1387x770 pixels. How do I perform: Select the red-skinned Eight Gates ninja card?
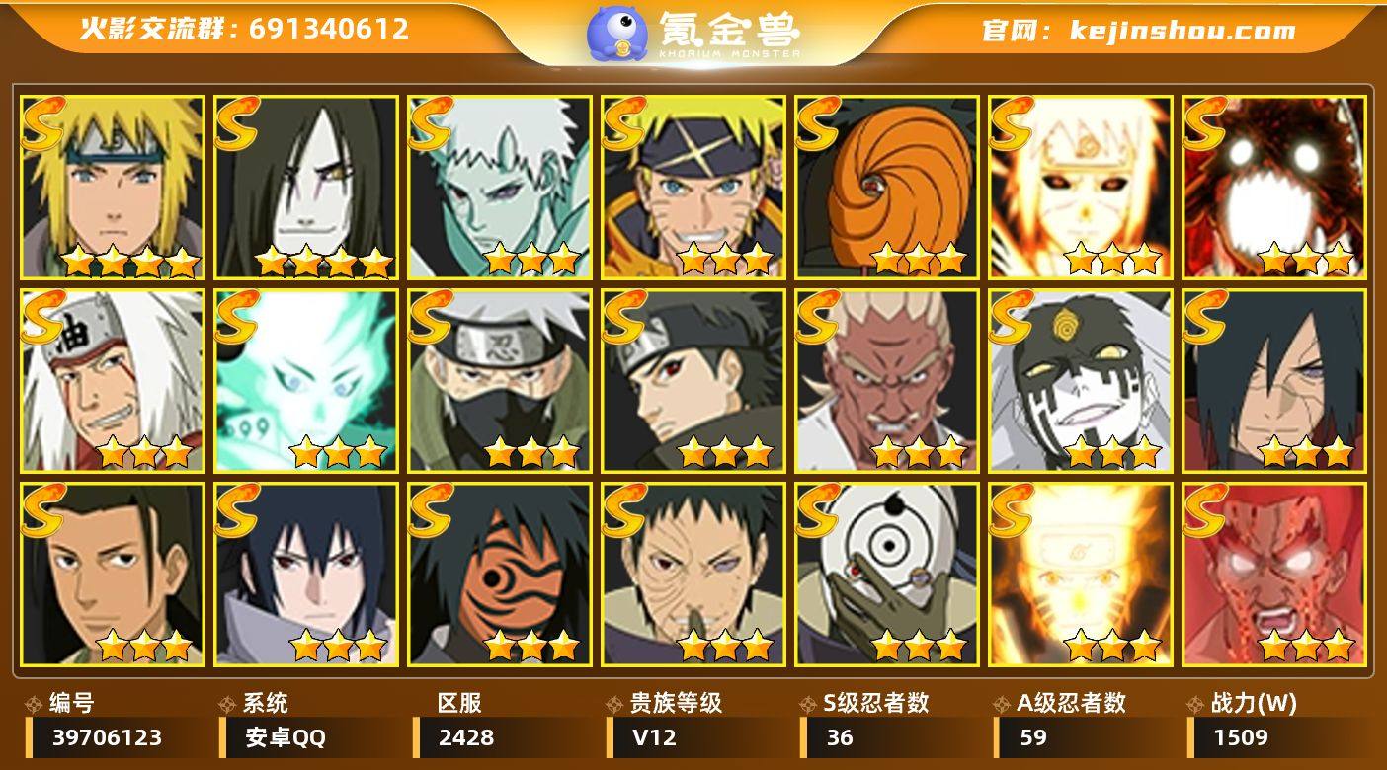click(x=1273, y=574)
